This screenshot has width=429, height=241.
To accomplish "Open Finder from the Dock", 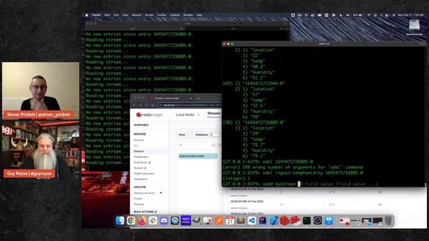I will pyautogui.click(x=120, y=220).
